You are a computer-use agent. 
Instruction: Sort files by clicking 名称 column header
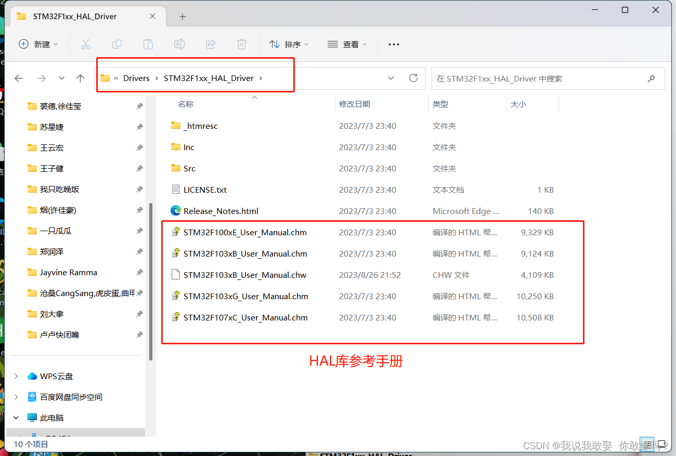pyautogui.click(x=186, y=103)
